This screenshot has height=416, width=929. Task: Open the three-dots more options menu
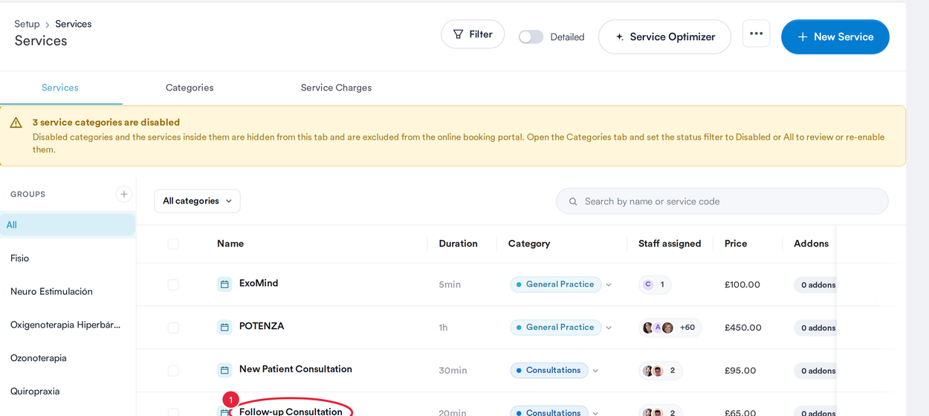coord(756,33)
